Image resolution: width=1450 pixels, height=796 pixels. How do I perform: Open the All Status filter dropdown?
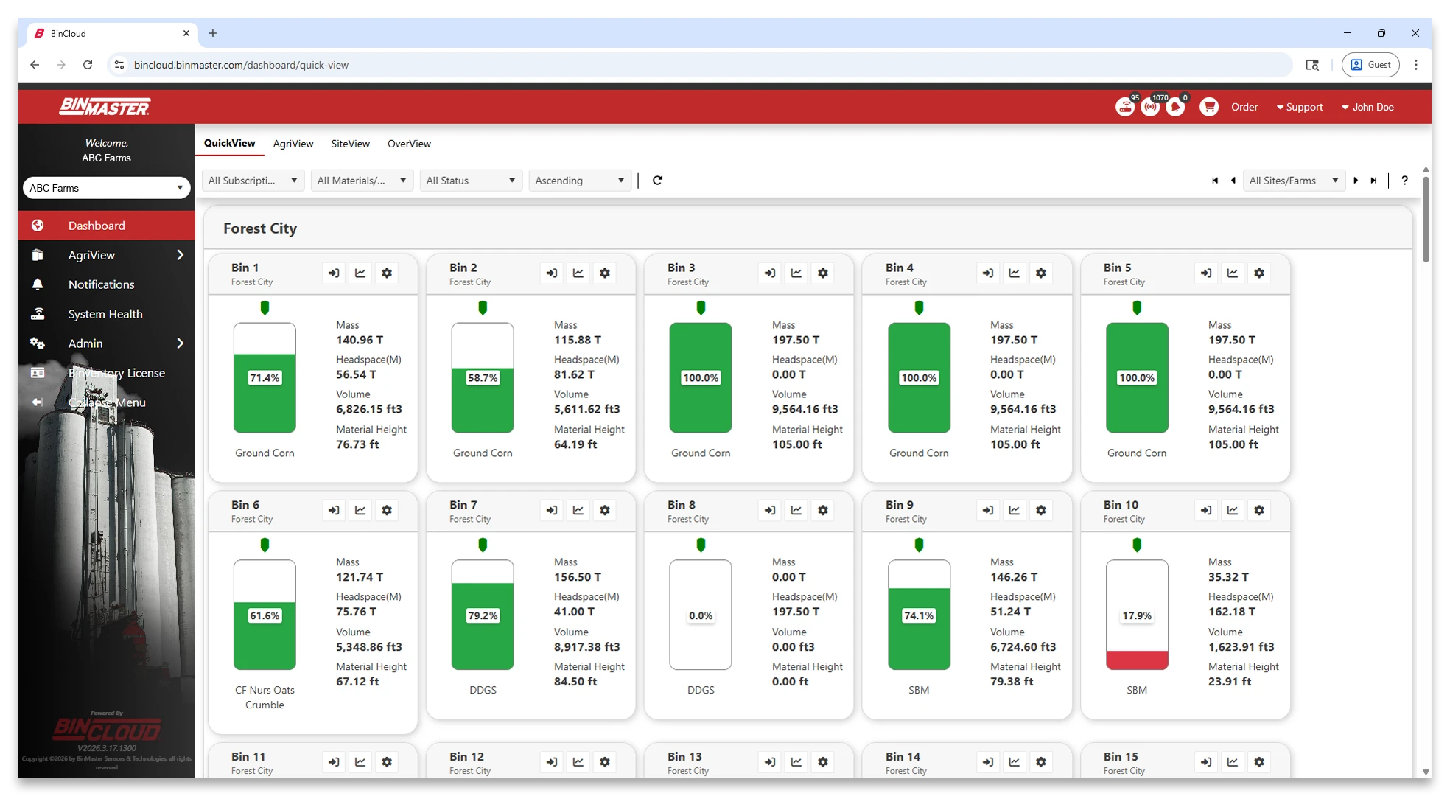coord(471,181)
